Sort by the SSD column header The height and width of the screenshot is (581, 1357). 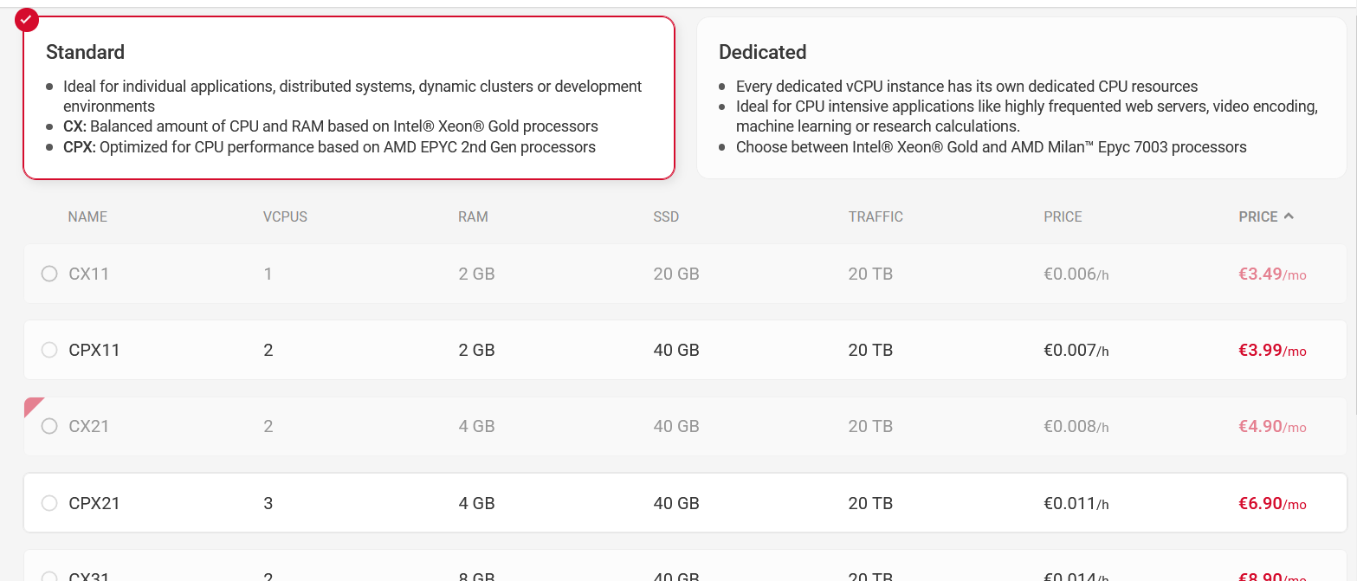(666, 217)
